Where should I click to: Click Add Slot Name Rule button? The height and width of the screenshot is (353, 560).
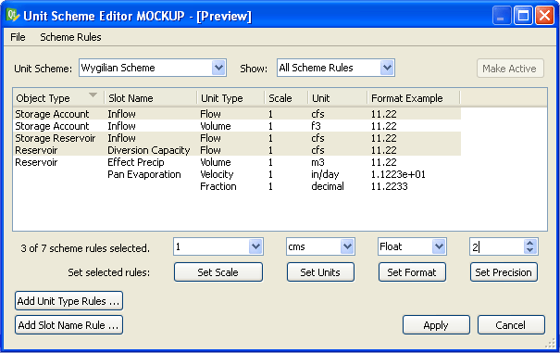click(68, 325)
